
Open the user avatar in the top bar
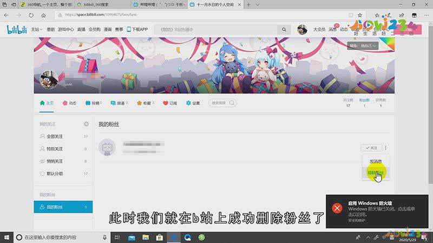[302, 30]
